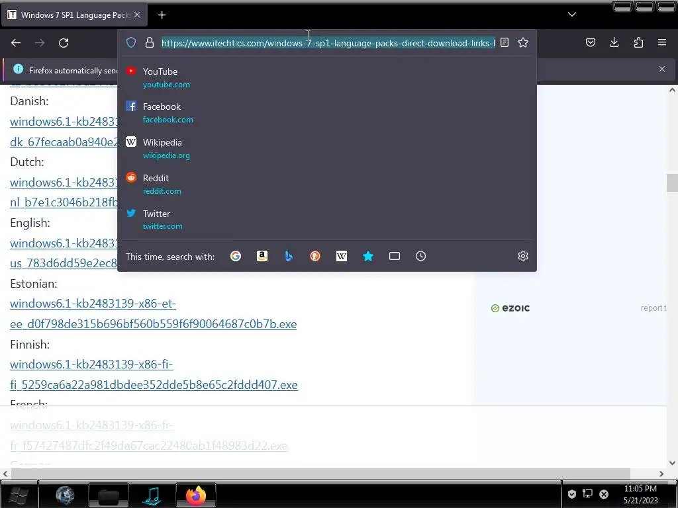678x508 pixels.
Task: Open the Danish language pack link
Action: (x=64, y=132)
